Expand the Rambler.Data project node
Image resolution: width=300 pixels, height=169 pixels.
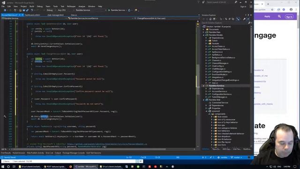[x=203, y=32]
